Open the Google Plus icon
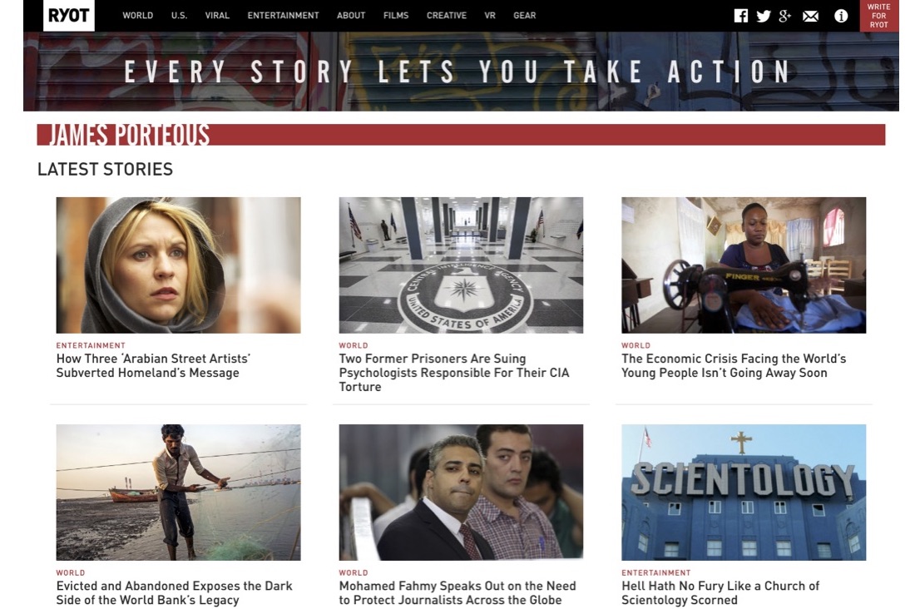The image size is (910, 609). (785, 16)
